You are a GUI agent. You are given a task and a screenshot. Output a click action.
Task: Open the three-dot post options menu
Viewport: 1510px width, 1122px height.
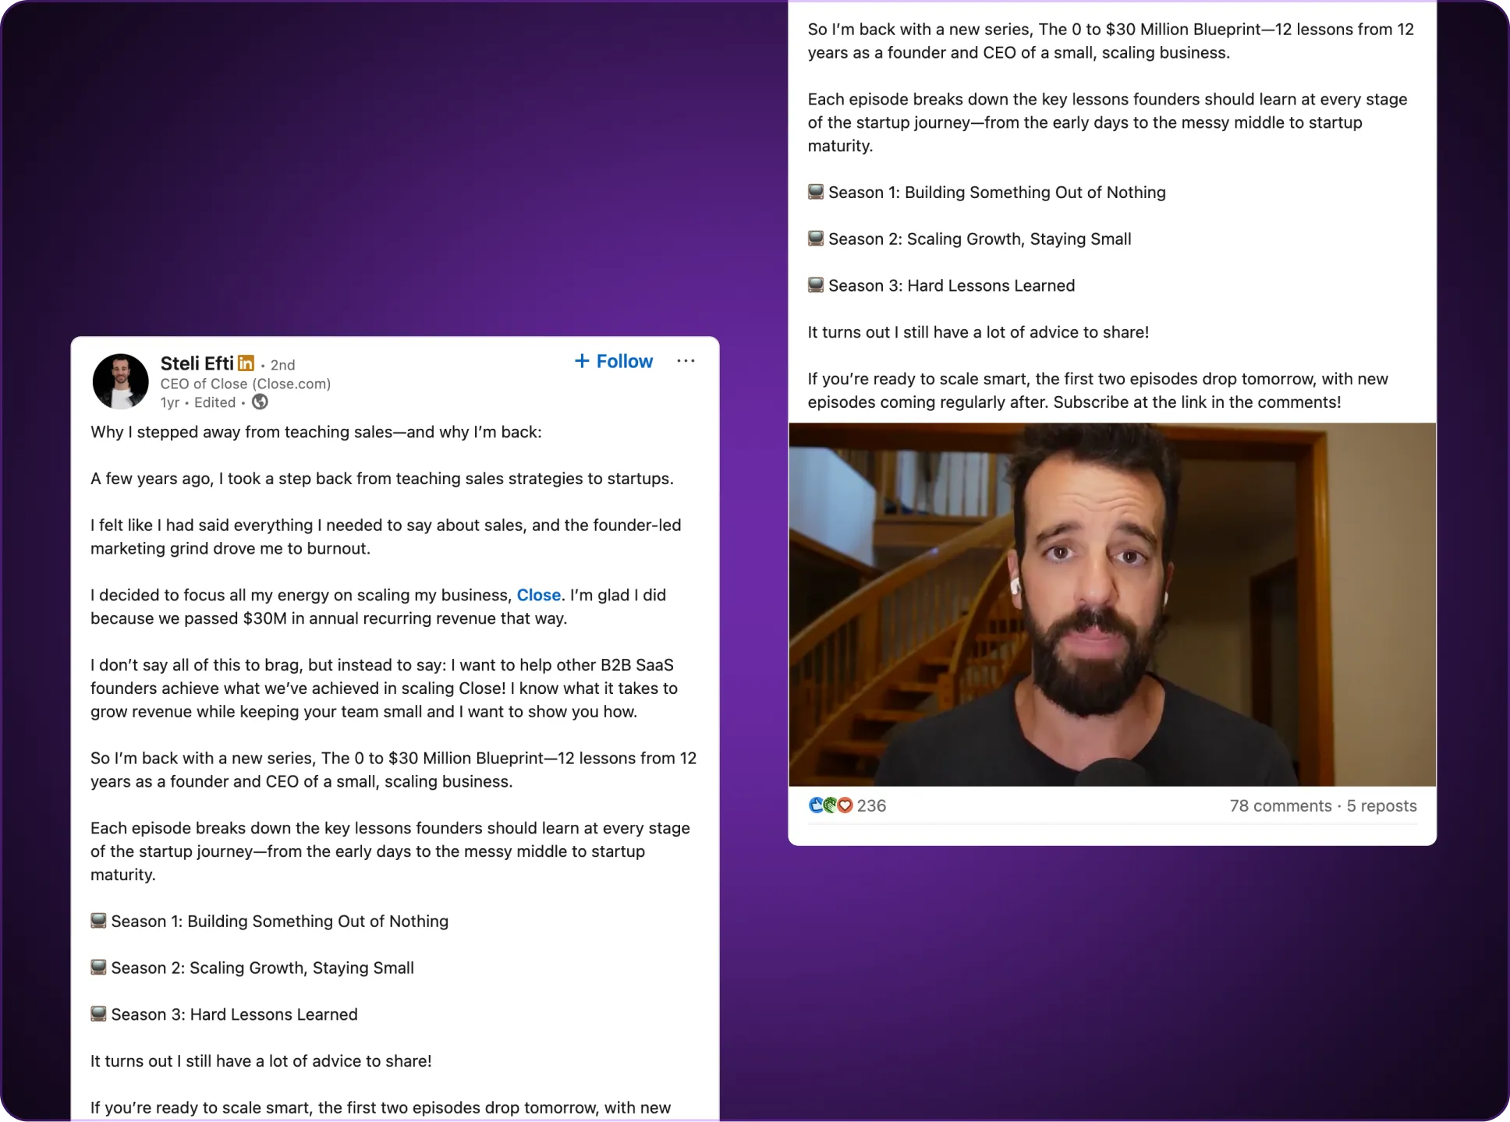coord(686,361)
